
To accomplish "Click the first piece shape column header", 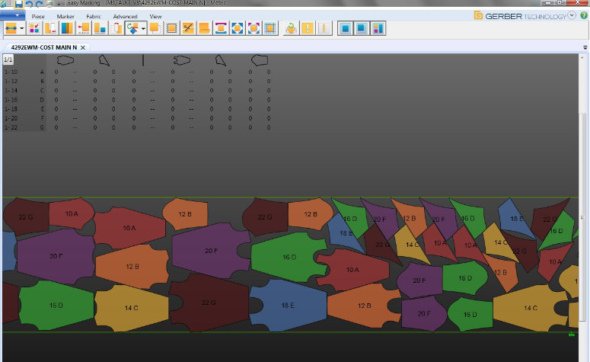I will point(65,60).
